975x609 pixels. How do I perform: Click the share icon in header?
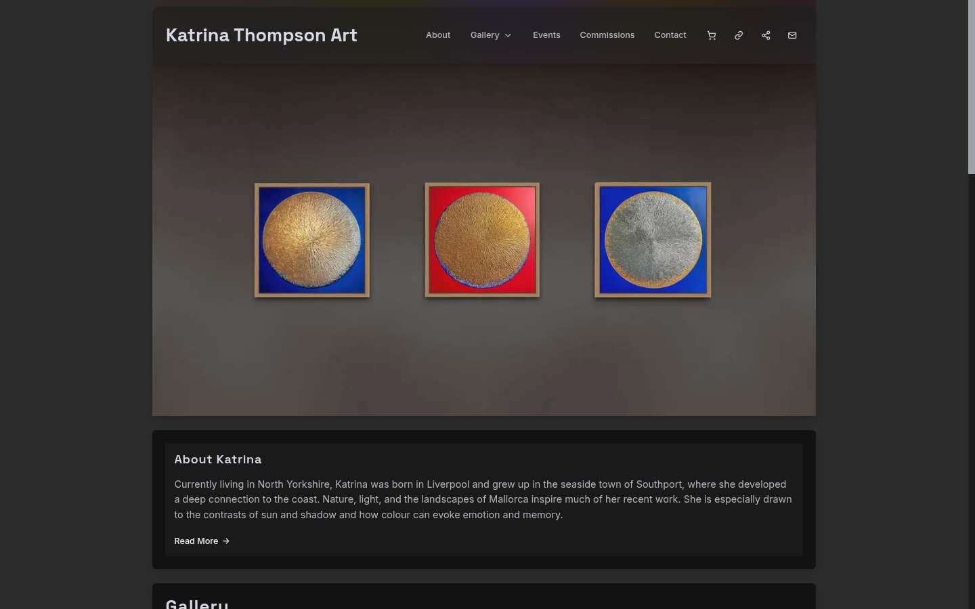click(x=766, y=35)
